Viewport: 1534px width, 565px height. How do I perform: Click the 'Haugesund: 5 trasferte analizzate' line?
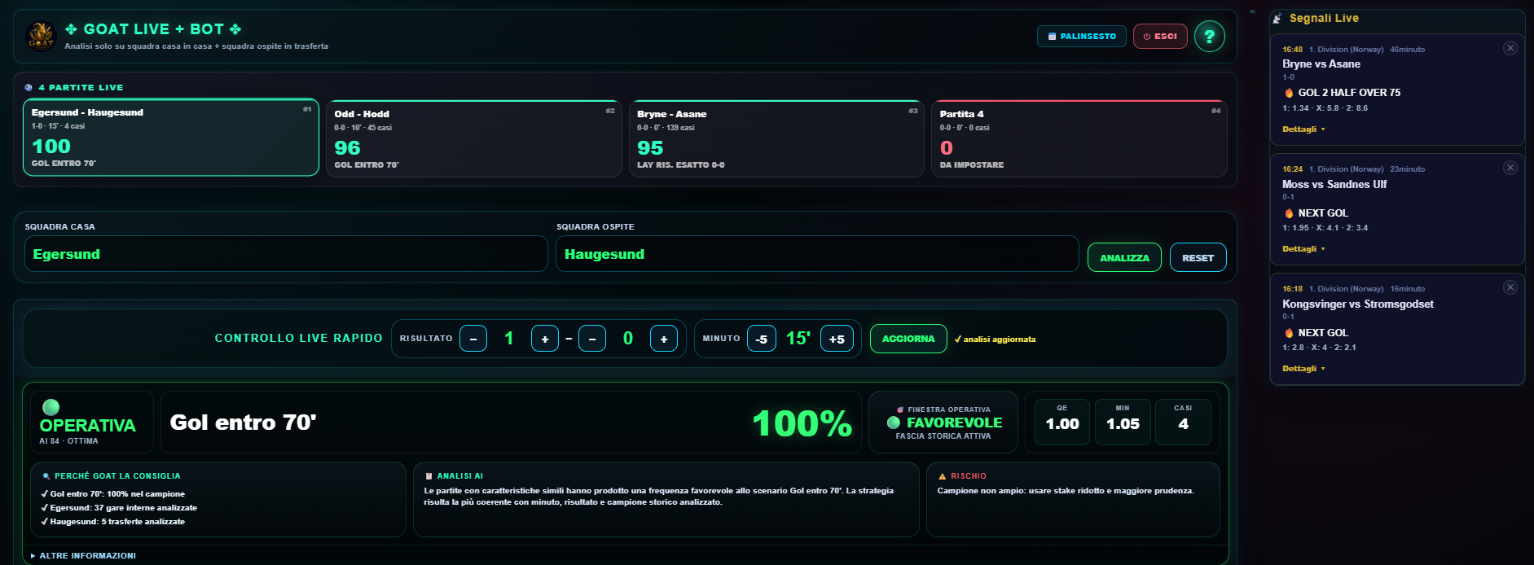point(113,522)
